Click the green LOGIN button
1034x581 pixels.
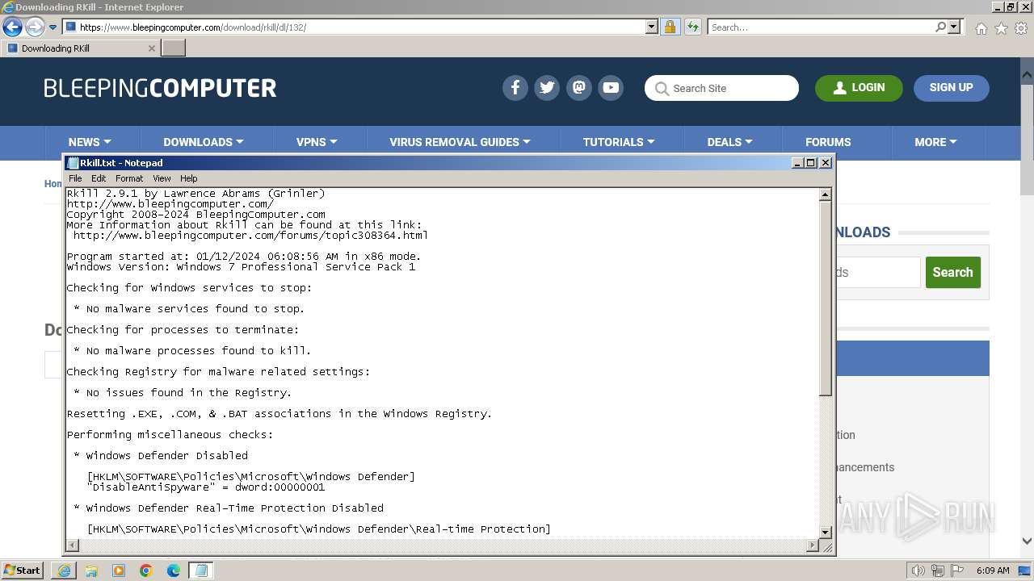click(x=859, y=88)
